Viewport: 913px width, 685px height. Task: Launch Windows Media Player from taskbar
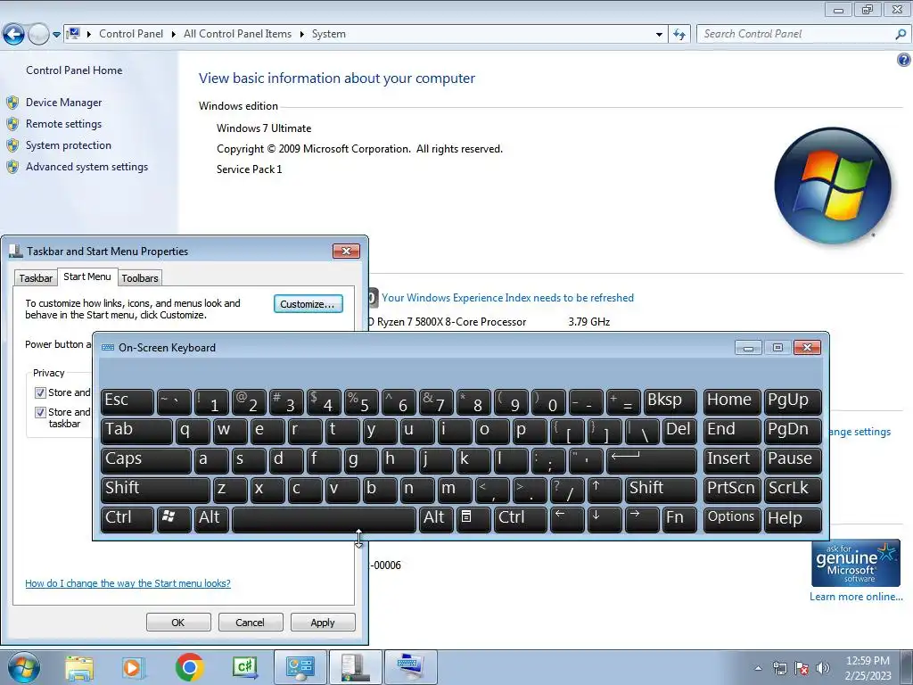click(x=132, y=667)
